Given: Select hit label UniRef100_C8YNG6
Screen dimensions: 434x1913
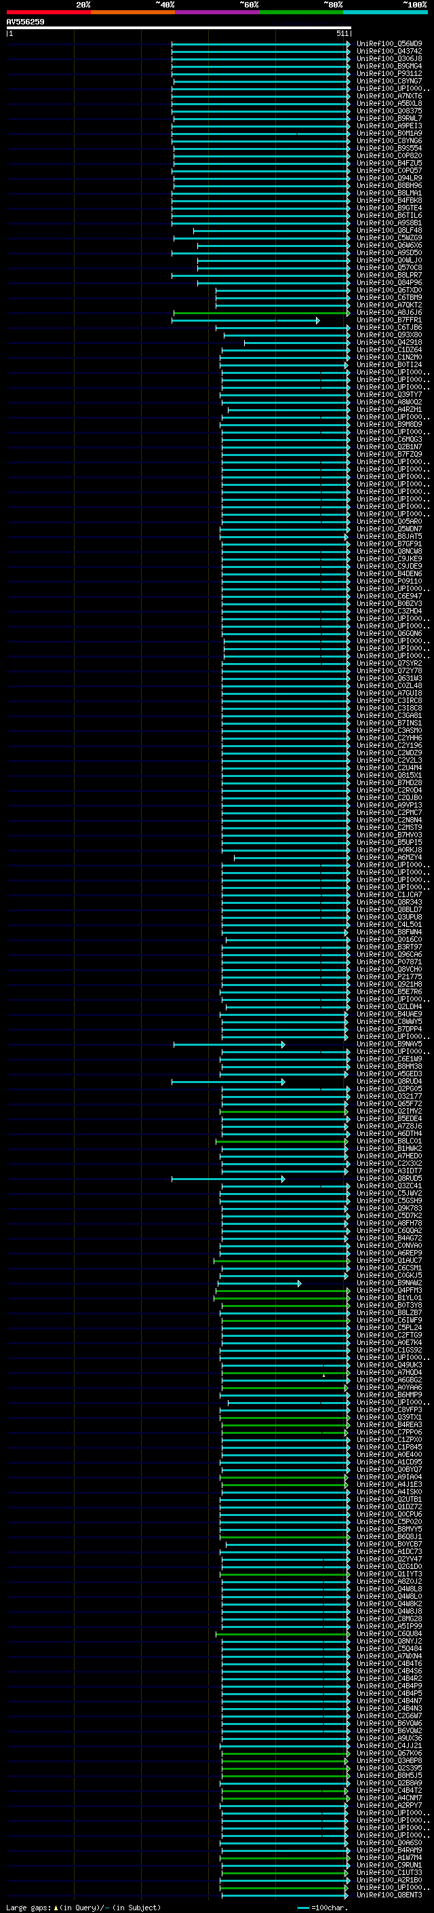Looking at the screenshot, I should (x=389, y=141).
